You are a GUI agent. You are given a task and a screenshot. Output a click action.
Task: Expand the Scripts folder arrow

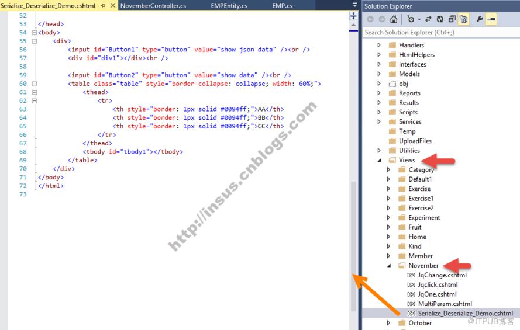pos(379,112)
